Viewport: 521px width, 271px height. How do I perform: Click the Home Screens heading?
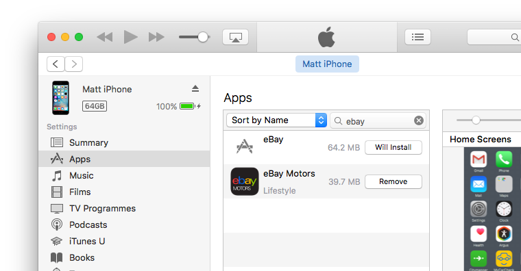click(x=481, y=140)
